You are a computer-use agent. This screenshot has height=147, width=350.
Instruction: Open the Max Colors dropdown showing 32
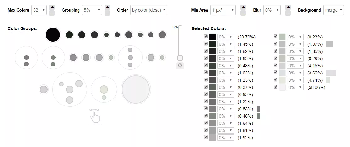point(39,10)
